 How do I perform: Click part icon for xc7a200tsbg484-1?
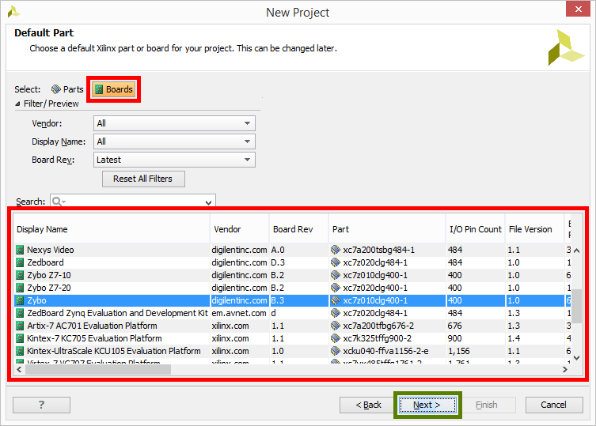(x=336, y=250)
